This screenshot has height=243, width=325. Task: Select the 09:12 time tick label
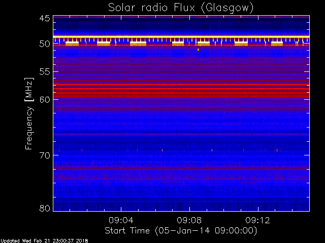point(258,220)
